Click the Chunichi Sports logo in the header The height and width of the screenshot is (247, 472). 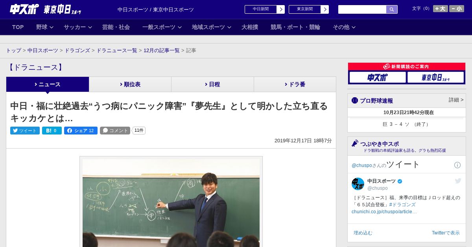click(24, 9)
